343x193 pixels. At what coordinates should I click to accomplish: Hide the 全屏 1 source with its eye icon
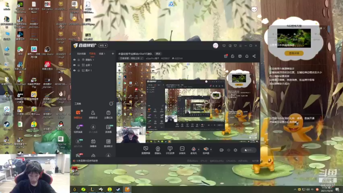74,65
